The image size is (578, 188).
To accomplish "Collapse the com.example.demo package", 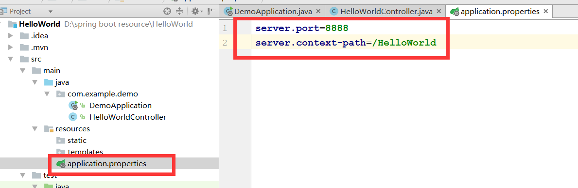I will click(x=47, y=94).
